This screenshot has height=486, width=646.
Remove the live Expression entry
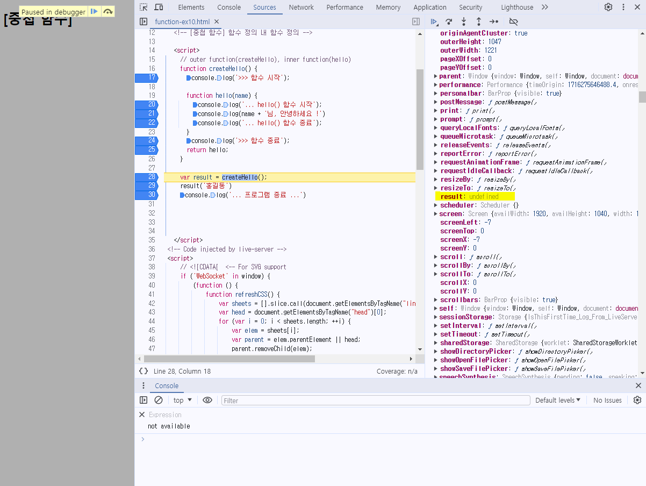142,414
